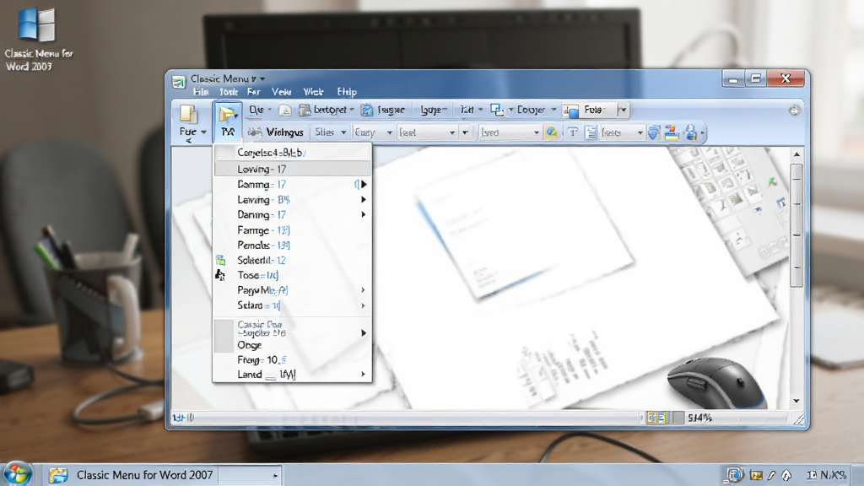The image size is (864, 486).
Task: Click the green icon beside the Solteritt menu entry
Action: 220,260
